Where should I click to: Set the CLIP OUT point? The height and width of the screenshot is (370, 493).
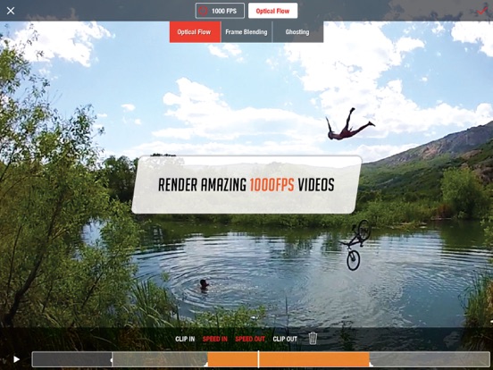point(285,339)
